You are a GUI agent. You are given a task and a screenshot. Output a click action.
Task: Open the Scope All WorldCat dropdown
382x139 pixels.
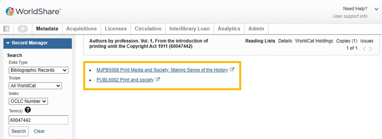click(35, 86)
